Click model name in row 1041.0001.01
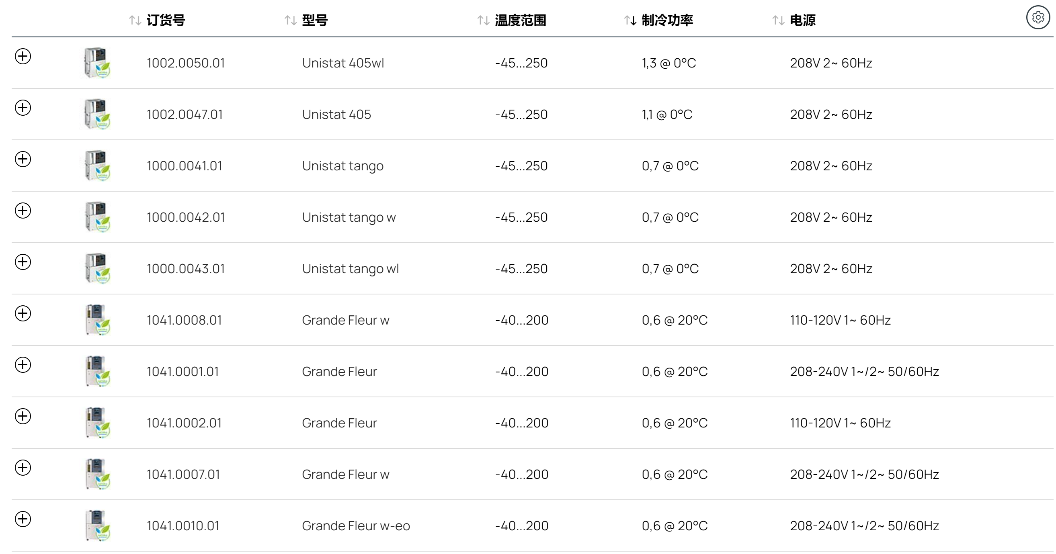This screenshot has width=1056, height=554. coord(339,371)
